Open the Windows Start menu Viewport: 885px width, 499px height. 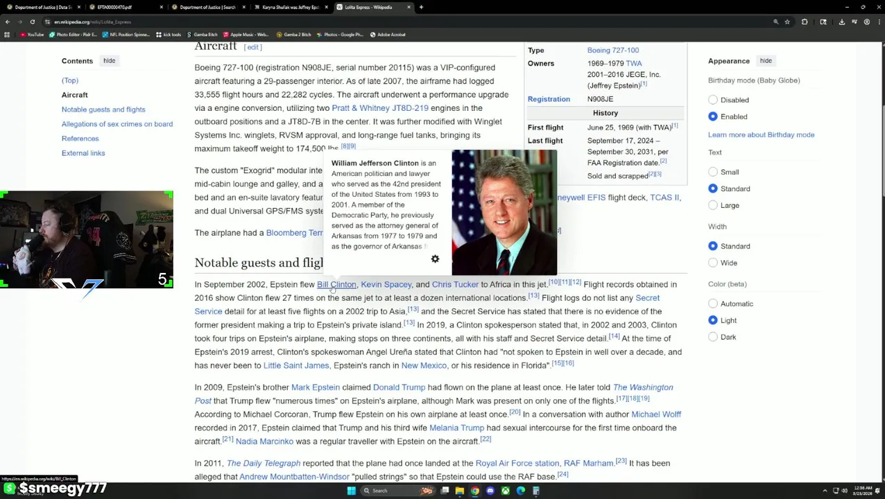(x=351, y=491)
